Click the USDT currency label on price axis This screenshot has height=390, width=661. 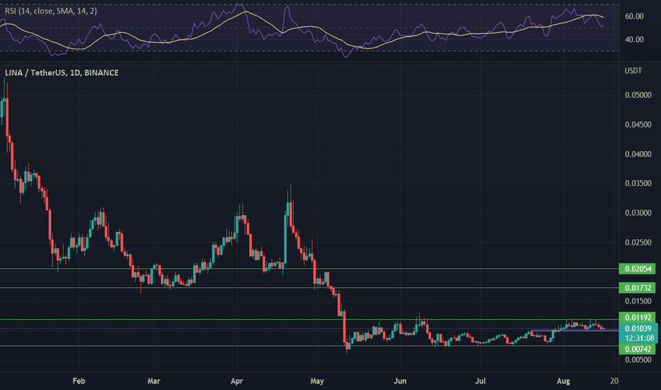633,71
